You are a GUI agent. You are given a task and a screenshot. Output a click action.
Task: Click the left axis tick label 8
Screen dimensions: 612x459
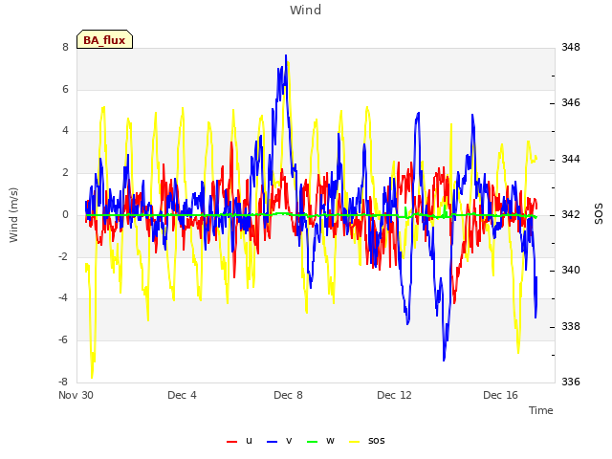pyautogui.click(x=65, y=47)
